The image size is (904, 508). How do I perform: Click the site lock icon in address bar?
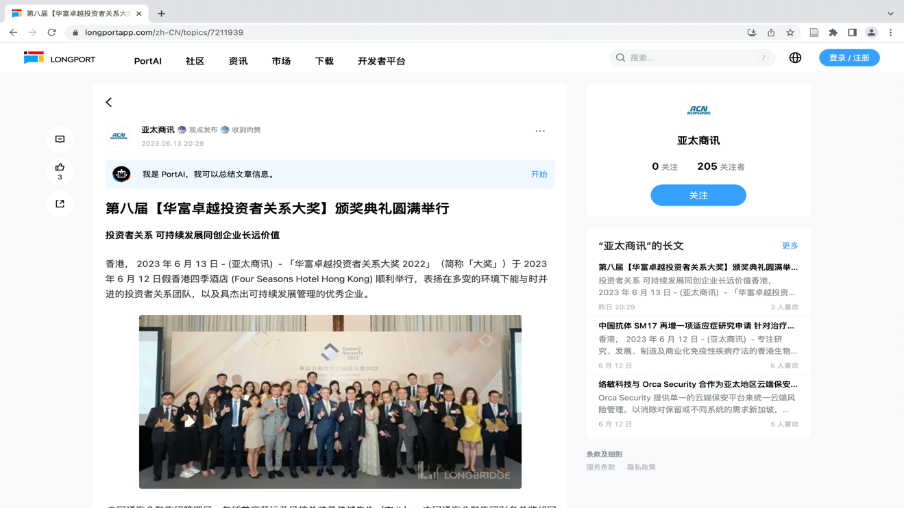[75, 32]
